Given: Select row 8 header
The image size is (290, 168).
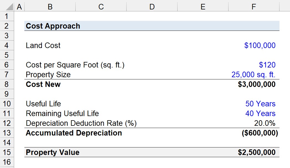Looking at the screenshot, I should pos(7,84).
